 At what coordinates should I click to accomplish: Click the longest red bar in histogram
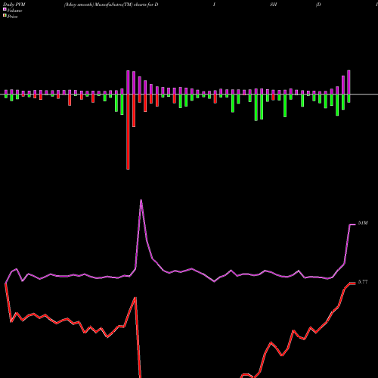[128, 132]
